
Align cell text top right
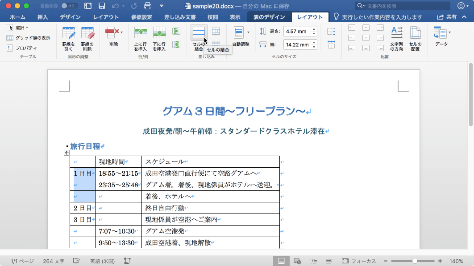coord(380,28)
